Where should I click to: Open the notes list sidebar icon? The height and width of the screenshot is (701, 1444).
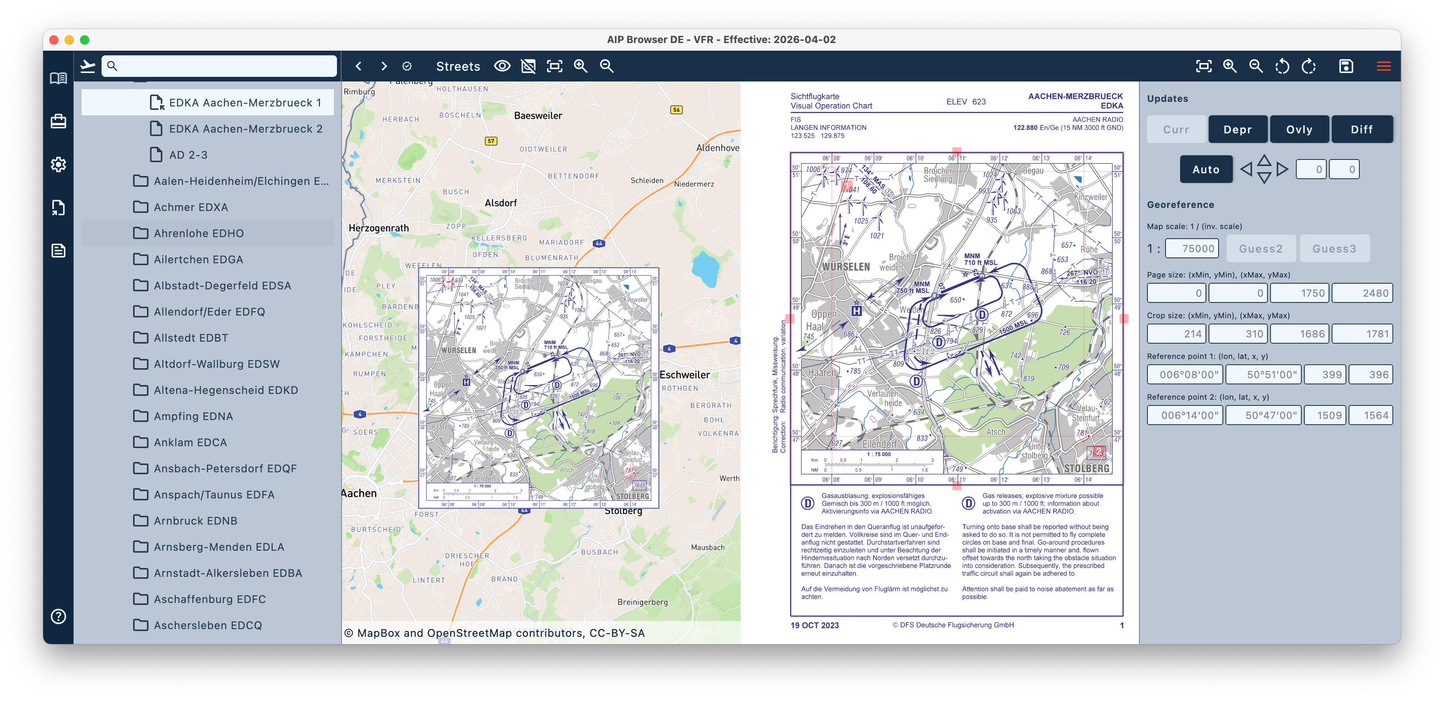tap(58, 250)
